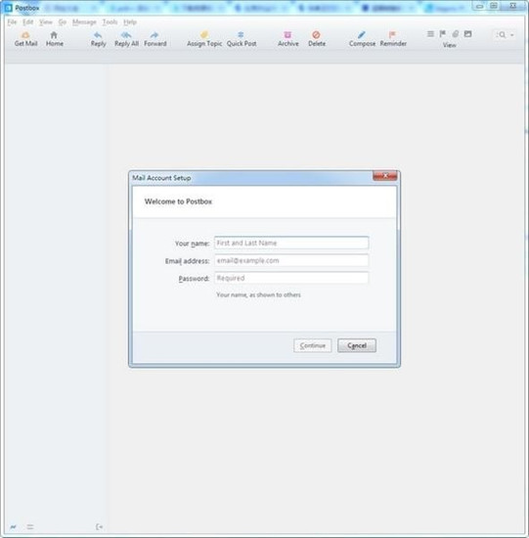
Task: Click the Archive toolbar icon
Action: [x=287, y=34]
